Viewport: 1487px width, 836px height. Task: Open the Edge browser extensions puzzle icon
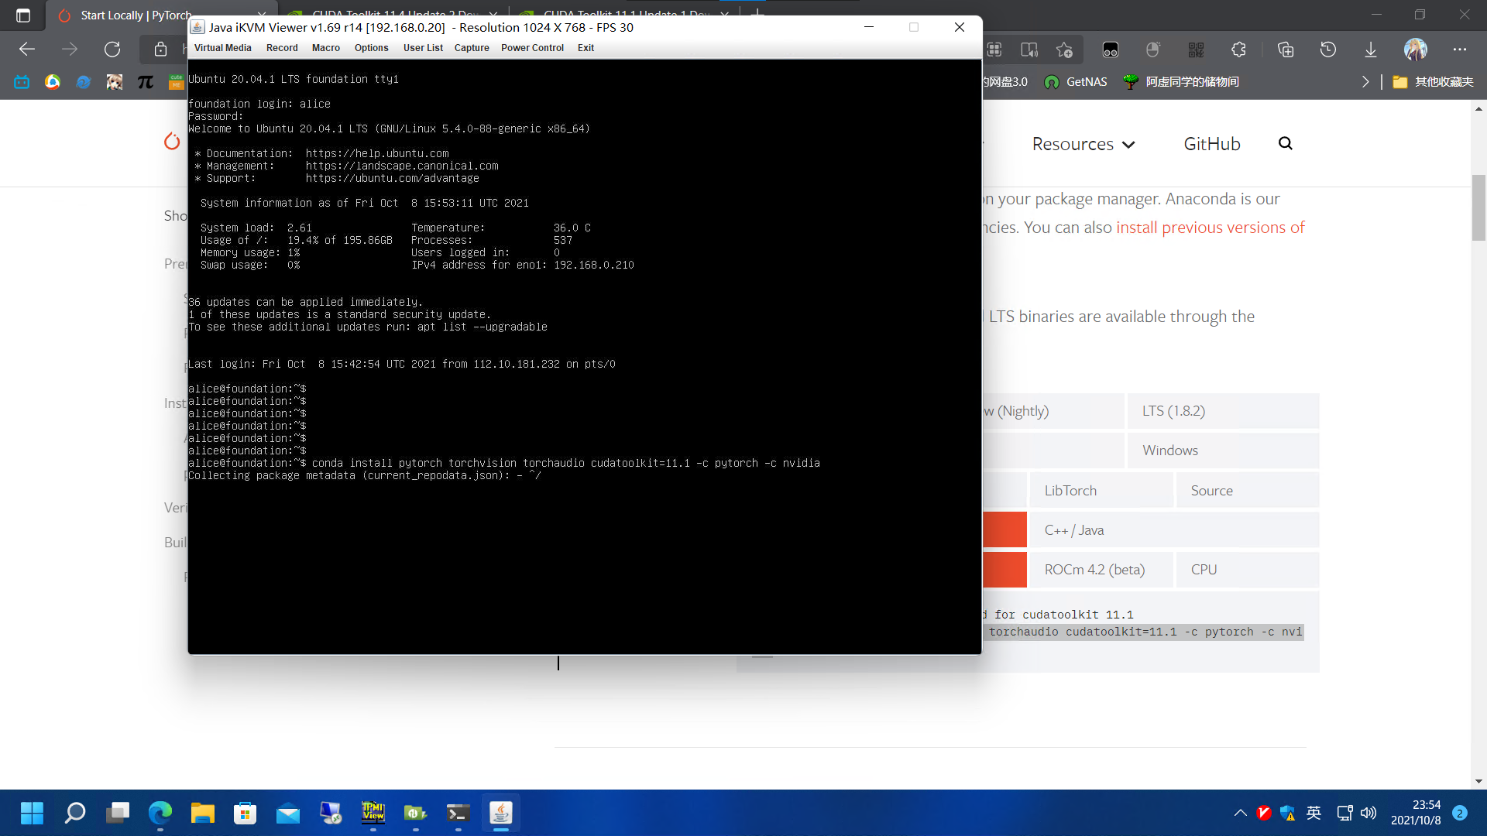[x=1238, y=50]
